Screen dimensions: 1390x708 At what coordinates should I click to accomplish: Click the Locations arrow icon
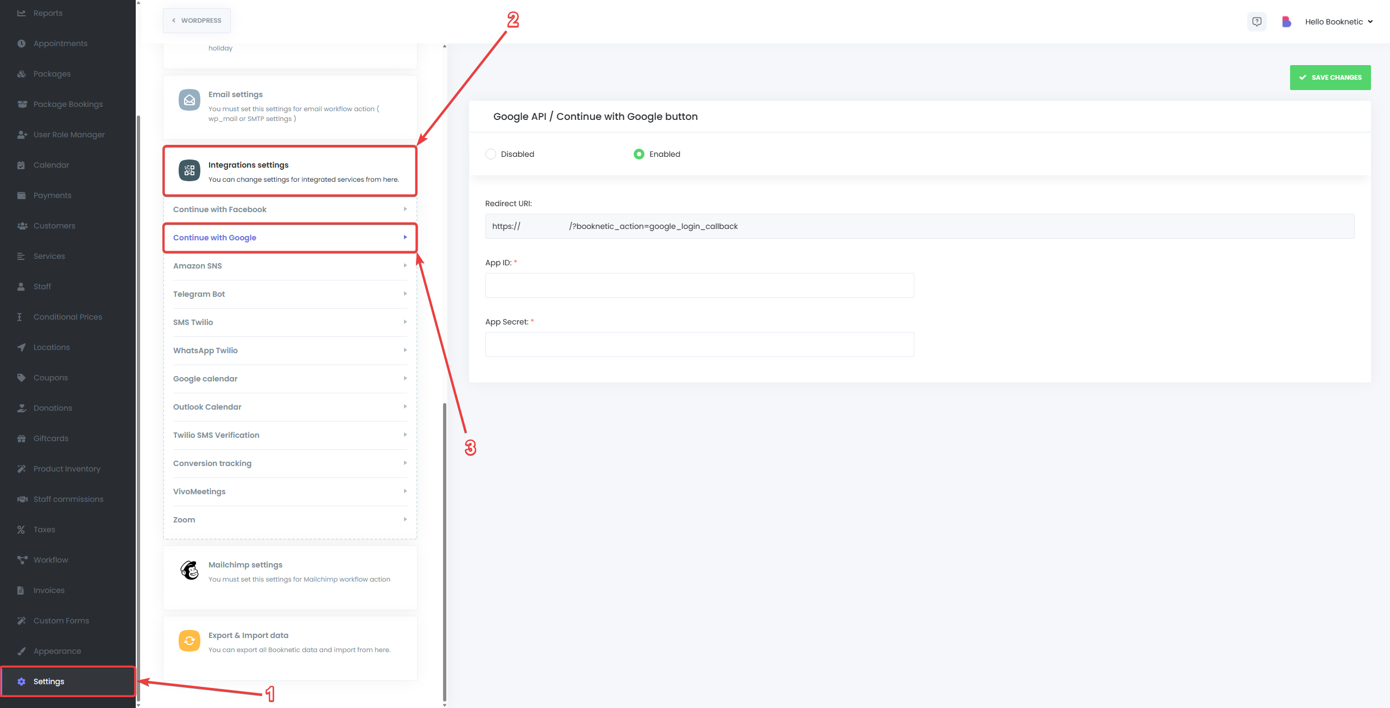point(21,347)
